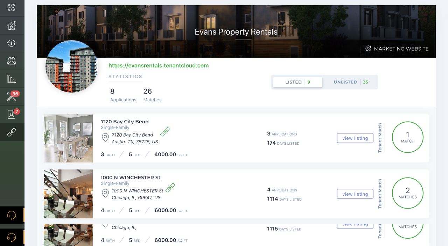Open Contacts via the people sidebar icon
This screenshot has width=448, height=246.
click(12, 60)
